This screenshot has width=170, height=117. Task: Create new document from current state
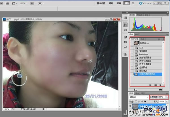pos(150,84)
